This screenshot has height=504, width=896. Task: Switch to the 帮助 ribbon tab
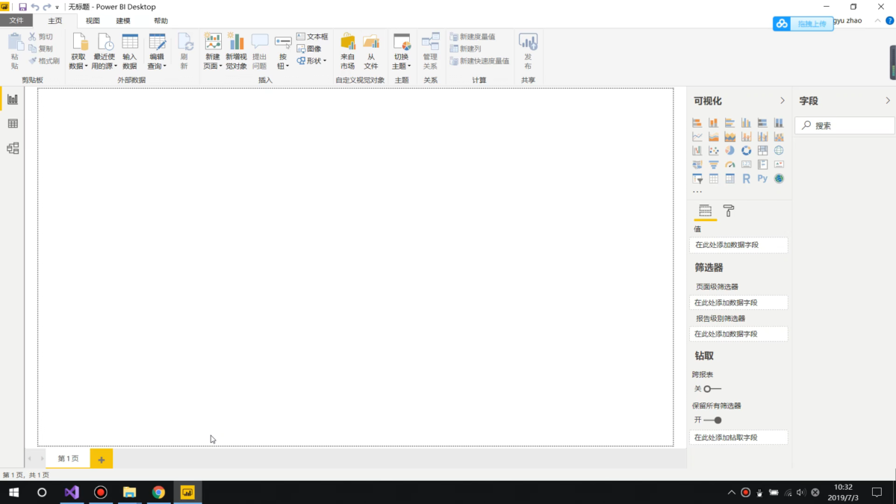point(161,21)
